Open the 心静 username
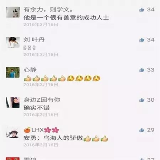Image resolution: width=160 pixels, height=160 pixels. [30, 70]
